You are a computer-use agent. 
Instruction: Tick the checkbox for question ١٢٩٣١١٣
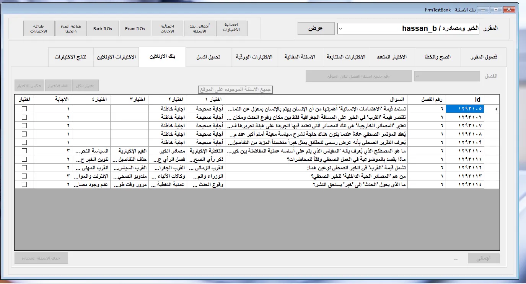pos(24,176)
